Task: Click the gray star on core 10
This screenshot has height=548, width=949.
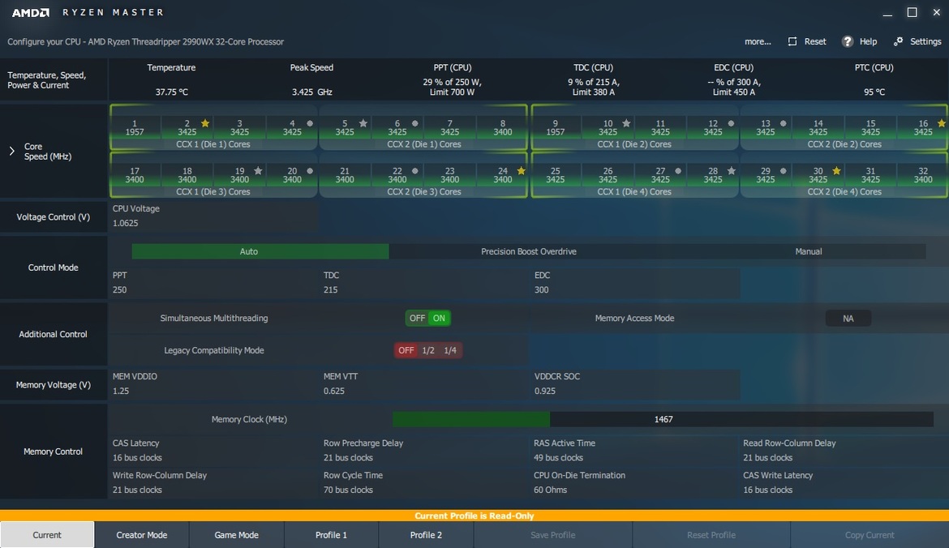Action: click(626, 123)
